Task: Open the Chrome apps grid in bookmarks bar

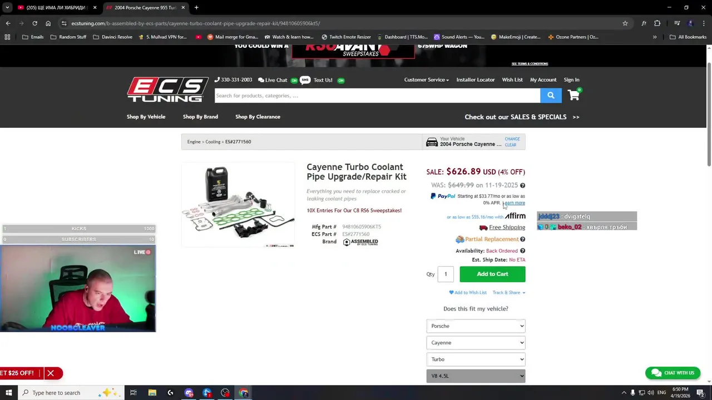Action: coord(7,37)
